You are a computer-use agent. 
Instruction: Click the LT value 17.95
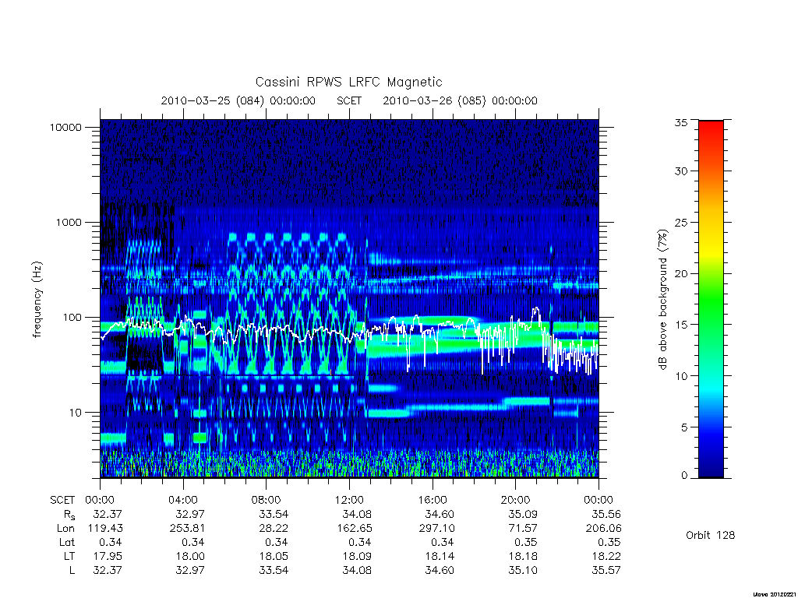coord(108,557)
